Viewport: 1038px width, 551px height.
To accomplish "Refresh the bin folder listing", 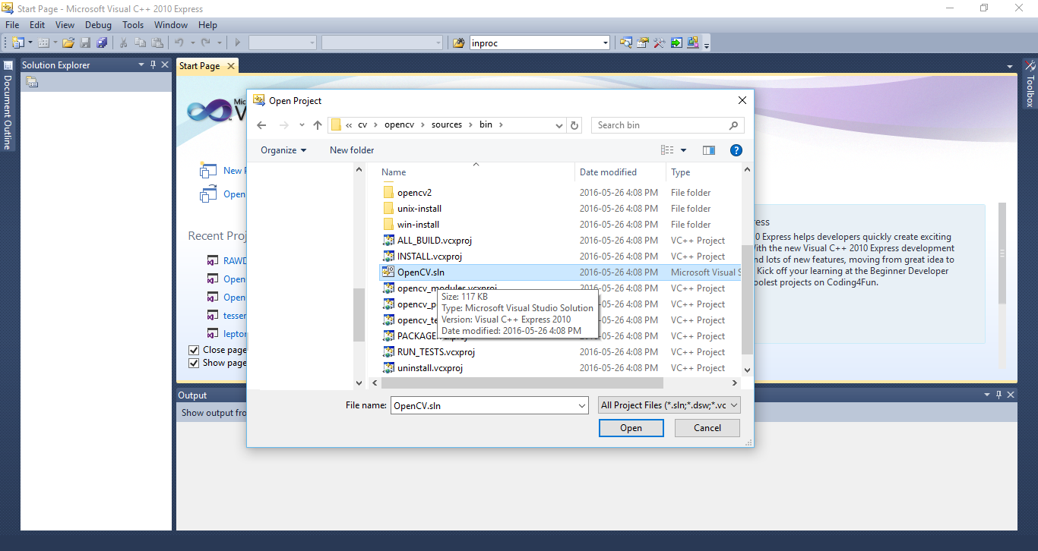I will (575, 125).
